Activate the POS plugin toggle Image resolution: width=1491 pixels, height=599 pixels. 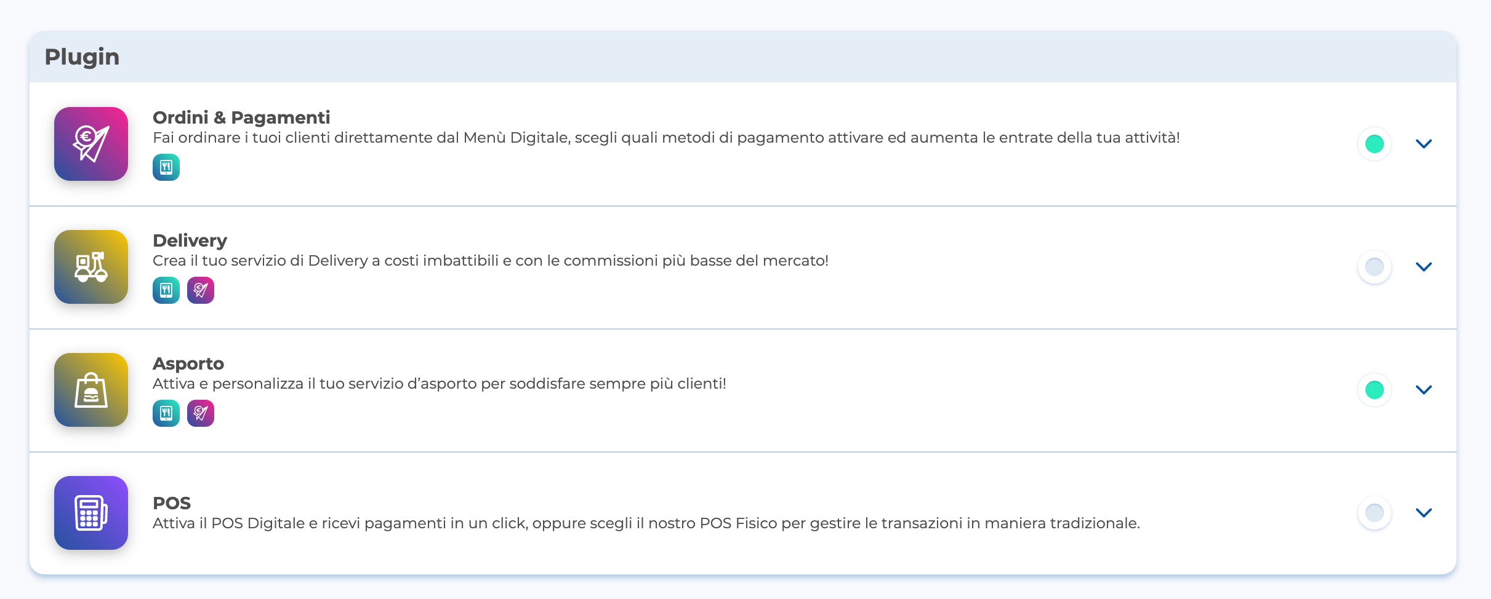pos(1375,513)
